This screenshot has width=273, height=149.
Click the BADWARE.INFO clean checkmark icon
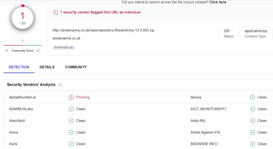253,144
